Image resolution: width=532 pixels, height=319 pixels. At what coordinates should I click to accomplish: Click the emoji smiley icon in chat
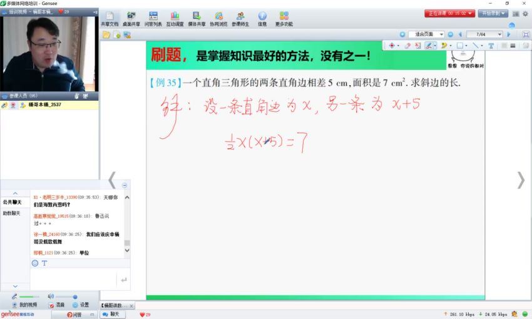point(35,263)
